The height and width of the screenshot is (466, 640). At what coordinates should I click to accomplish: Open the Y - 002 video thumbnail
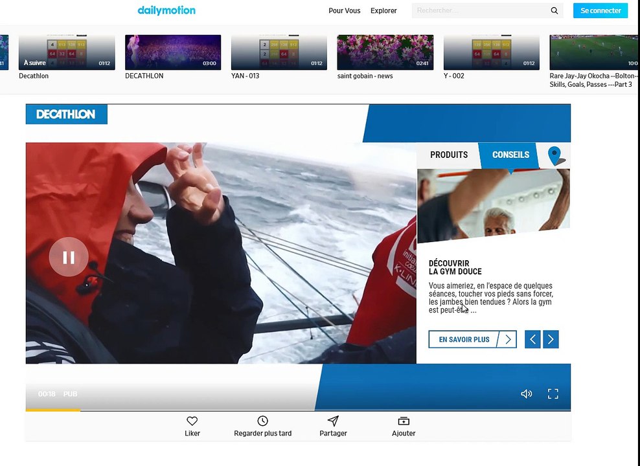(x=492, y=52)
